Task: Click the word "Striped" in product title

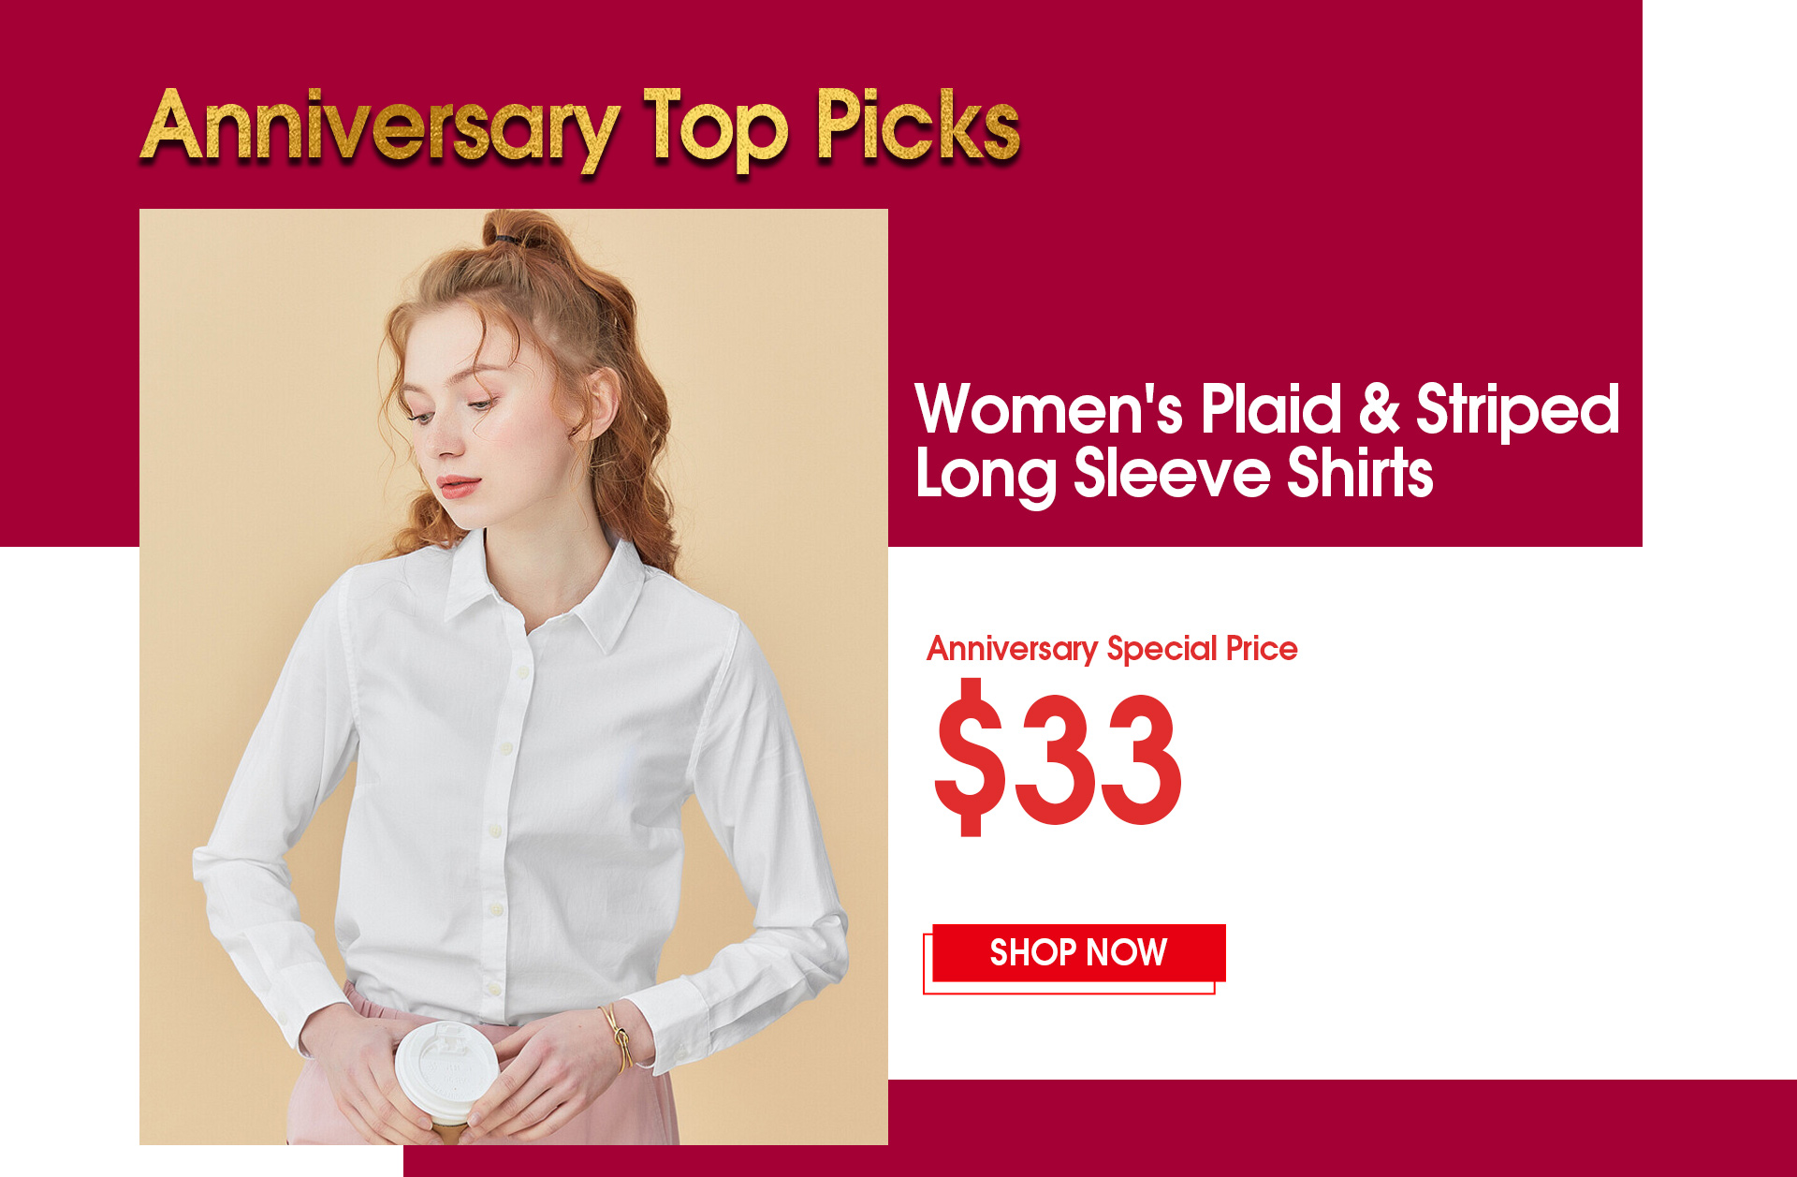Action: (x=1517, y=410)
